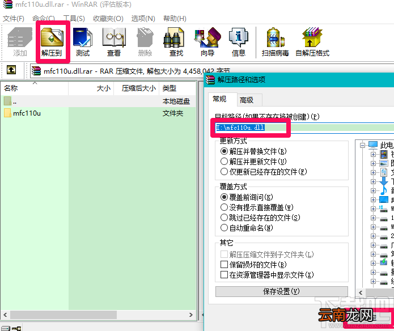Click 自解压格式 (SFX) toolbar icon
The image size is (394, 331).
click(x=312, y=37)
